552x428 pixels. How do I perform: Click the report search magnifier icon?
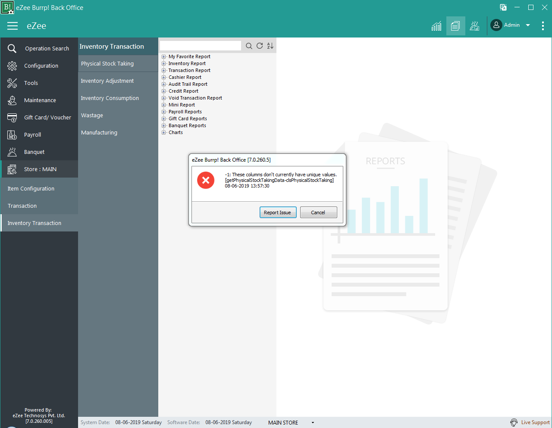click(x=249, y=46)
